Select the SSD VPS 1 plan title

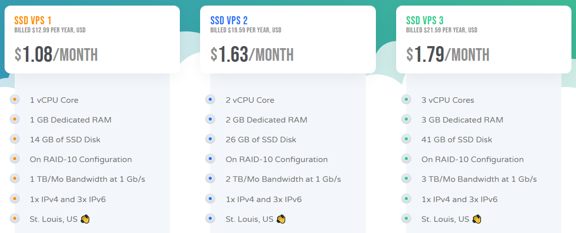[33, 21]
